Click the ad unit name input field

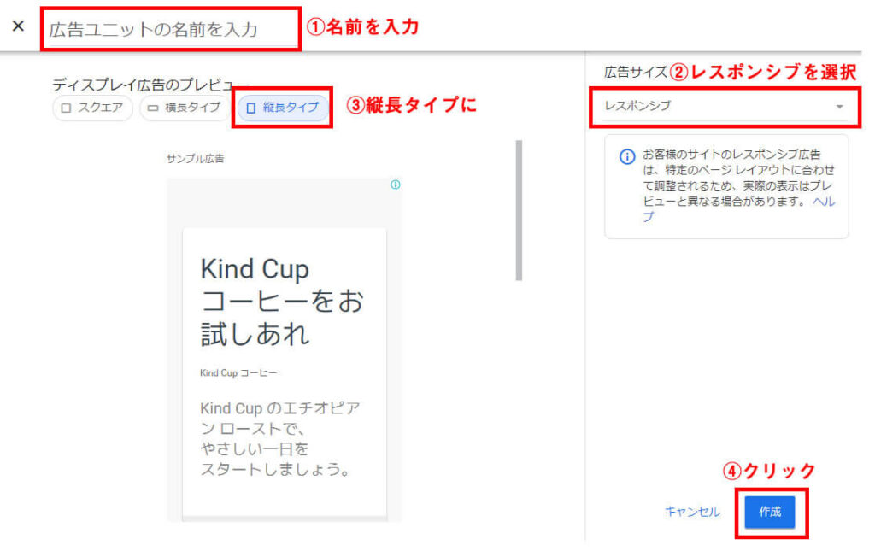coord(171,29)
